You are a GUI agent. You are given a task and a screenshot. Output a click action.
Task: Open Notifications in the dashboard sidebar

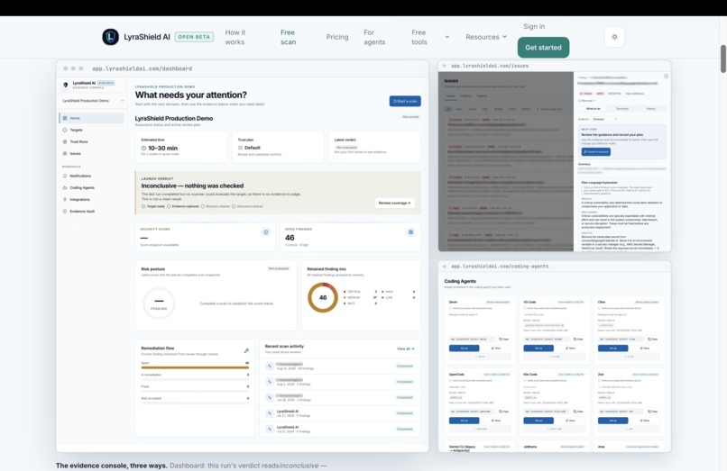[92, 176]
